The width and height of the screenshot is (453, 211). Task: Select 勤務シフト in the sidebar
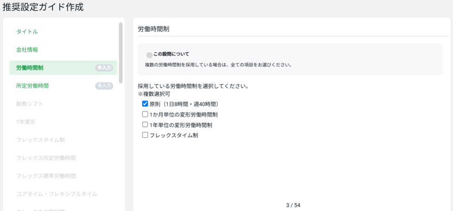(x=30, y=104)
